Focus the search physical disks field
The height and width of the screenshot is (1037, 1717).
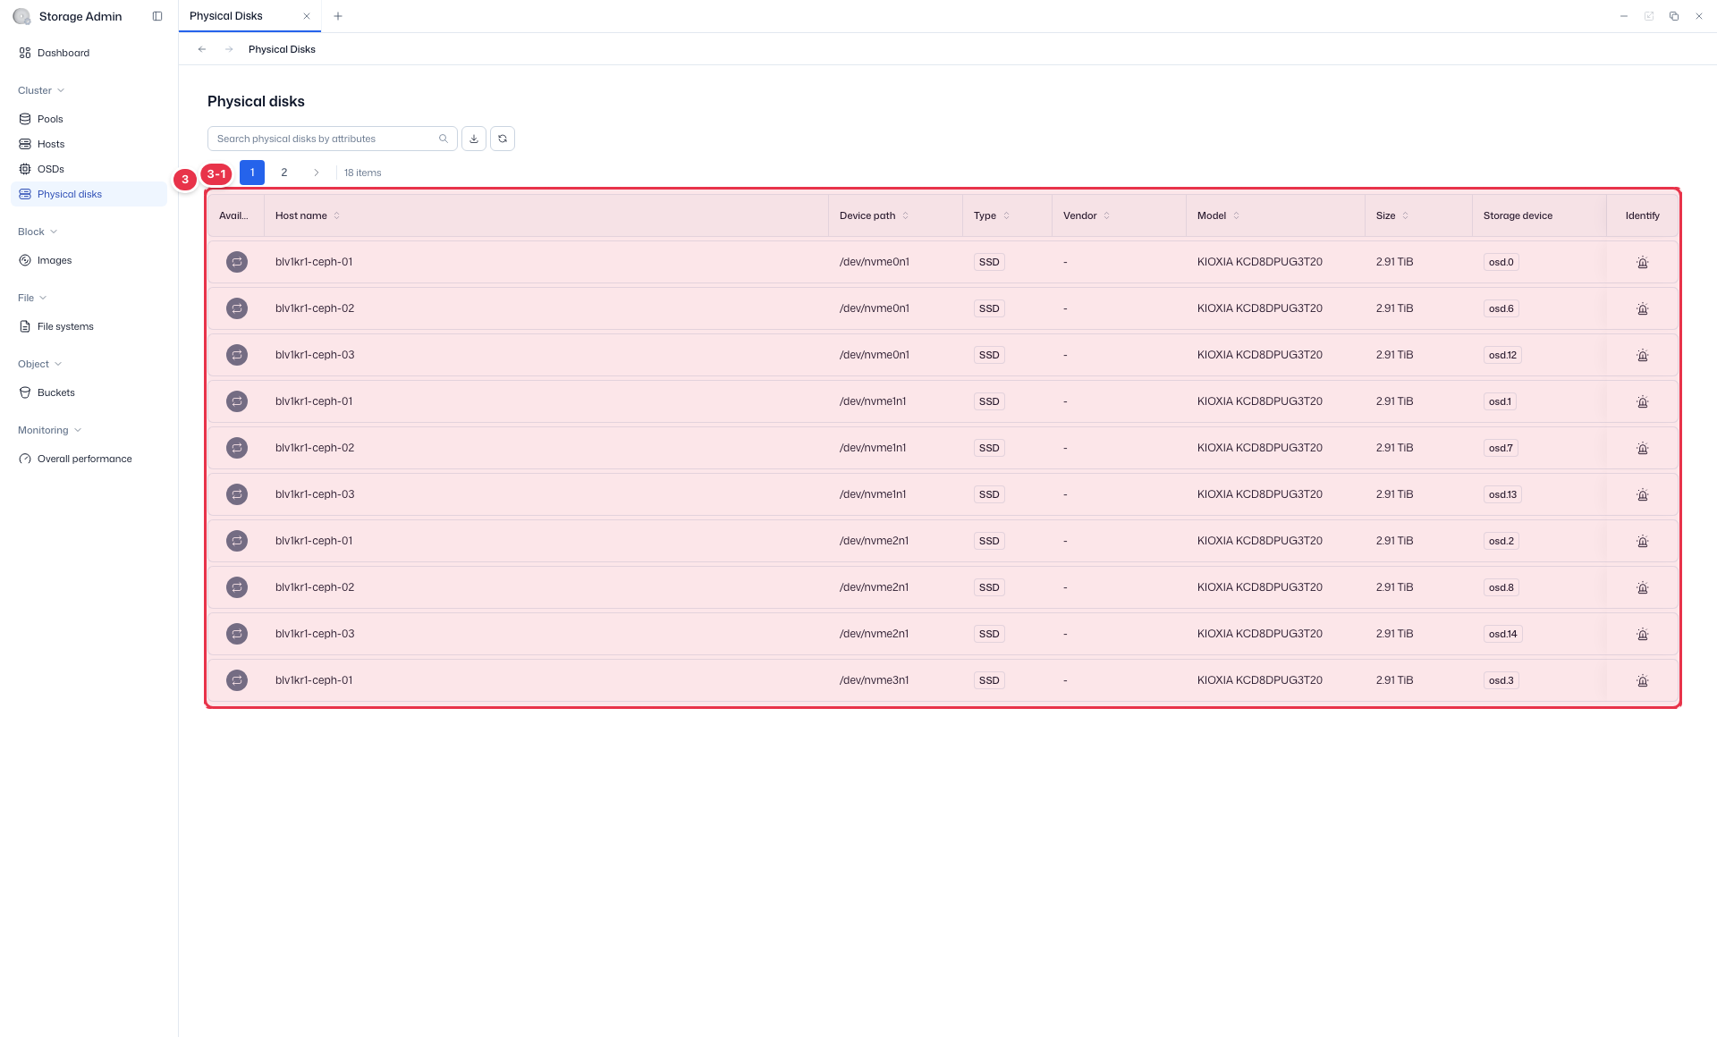coord(333,139)
